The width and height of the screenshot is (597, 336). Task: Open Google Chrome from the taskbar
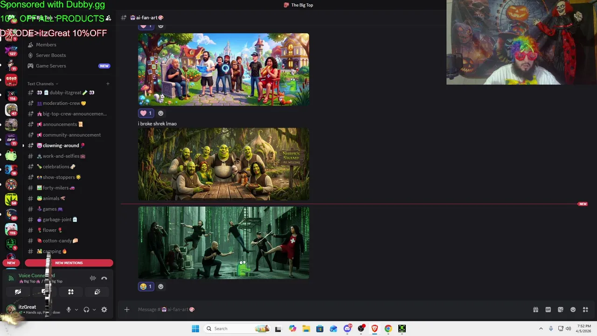pyautogui.click(x=388, y=329)
